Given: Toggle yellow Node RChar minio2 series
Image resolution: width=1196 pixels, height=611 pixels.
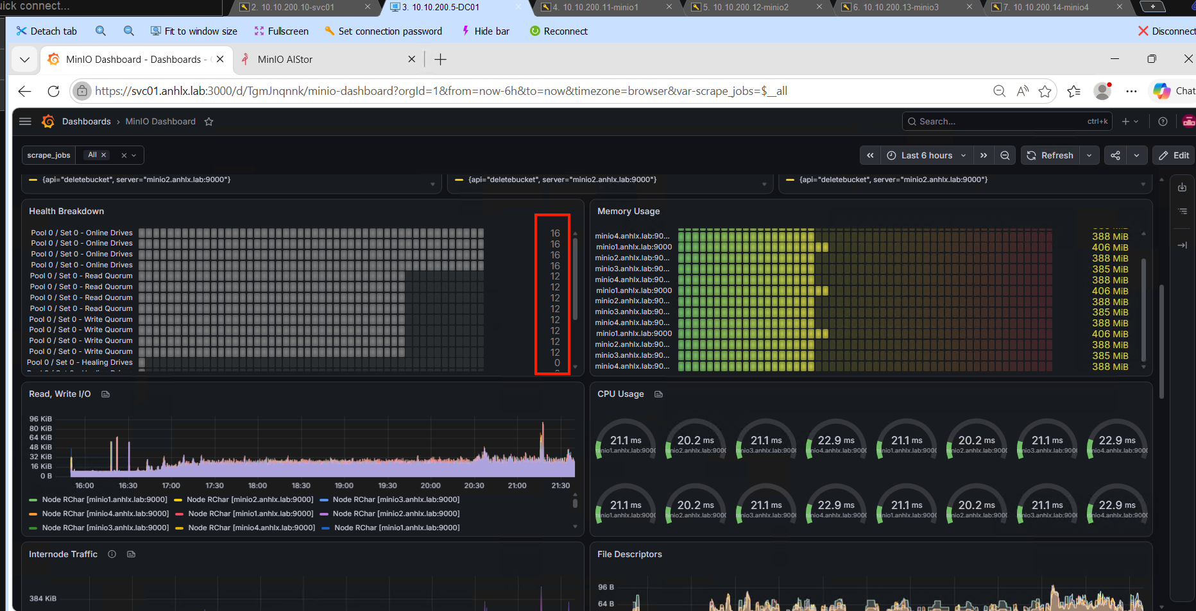Looking at the screenshot, I should tap(250, 499).
